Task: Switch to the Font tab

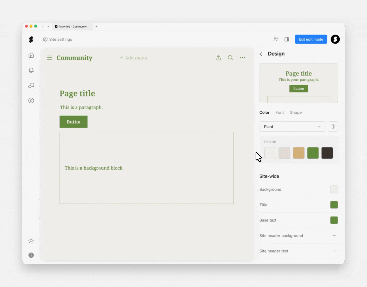Action: tap(280, 113)
